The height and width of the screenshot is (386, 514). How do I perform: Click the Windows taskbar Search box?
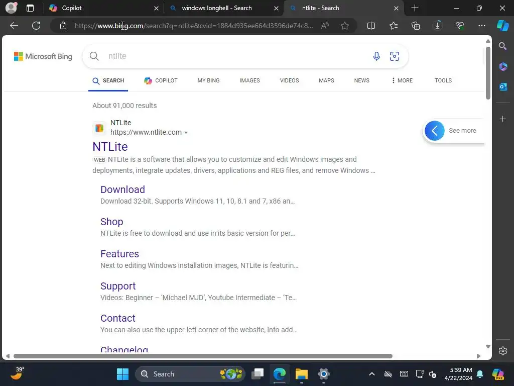tap(190, 374)
